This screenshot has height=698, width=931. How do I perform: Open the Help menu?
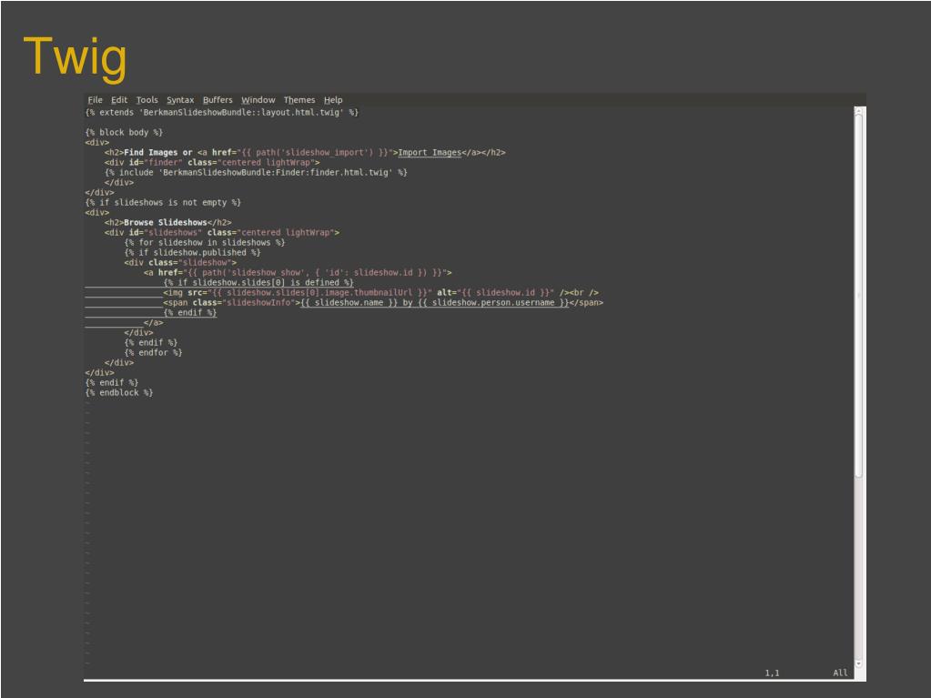point(333,100)
